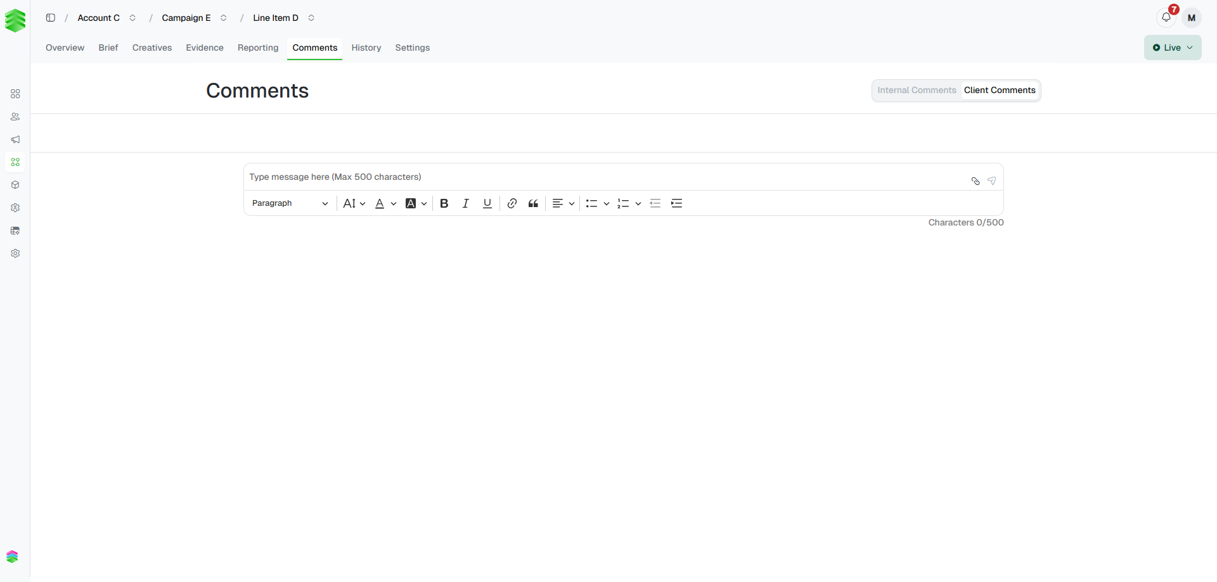Toggle the sidebar panel icon
This screenshot has width=1217, height=582.
[51, 18]
